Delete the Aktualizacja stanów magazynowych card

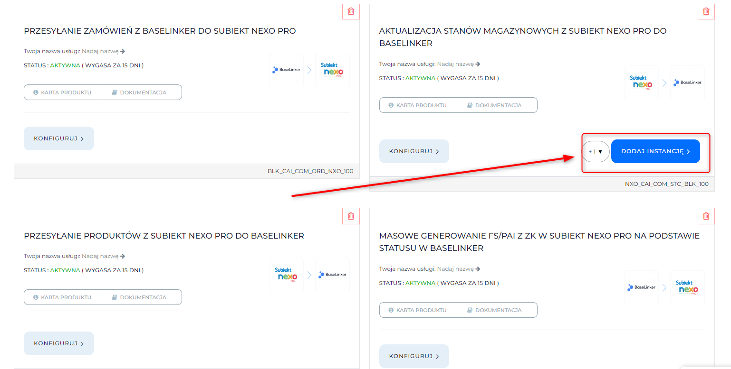tap(706, 11)
